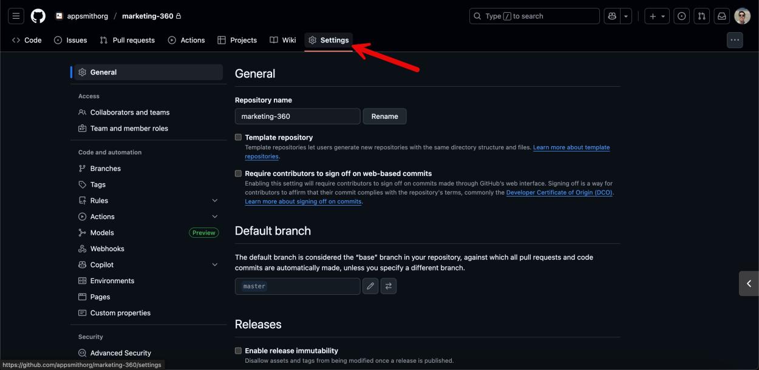Enable require contributors to sign off commits
759x370 pixels.
point(238,173)
